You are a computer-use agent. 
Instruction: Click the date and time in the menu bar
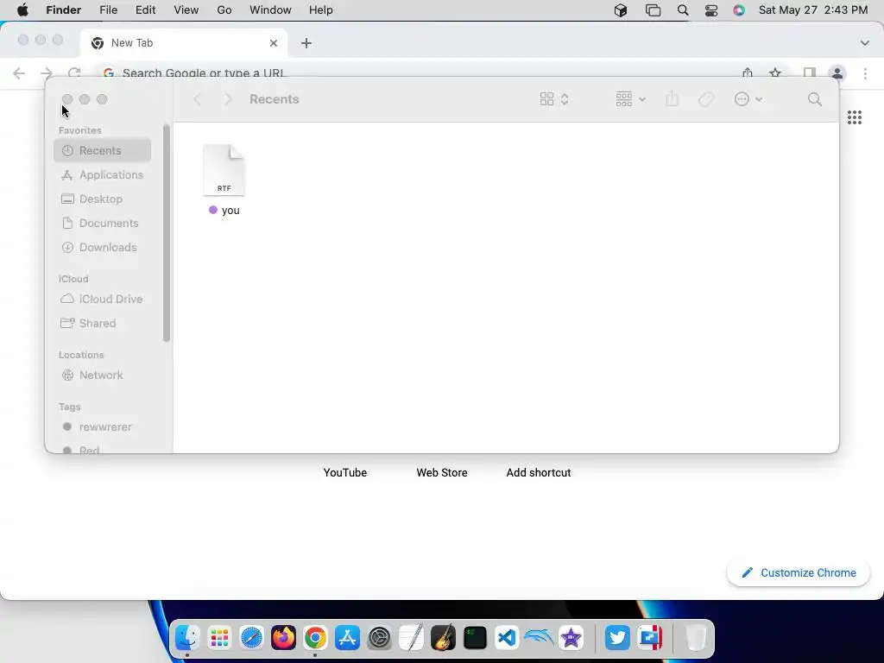(813, 10)
